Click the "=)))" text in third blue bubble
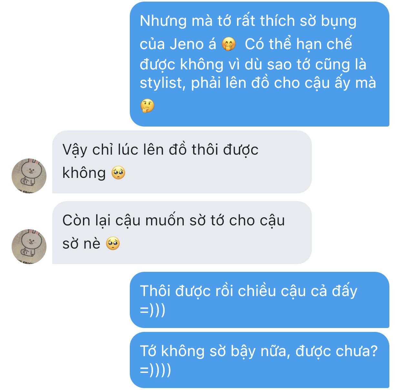This screenshot has width=401, height=390. click(x=153, y=310)
